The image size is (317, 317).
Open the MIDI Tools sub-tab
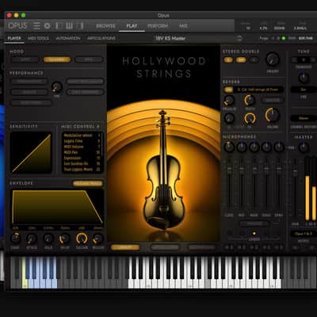[38, 38]
